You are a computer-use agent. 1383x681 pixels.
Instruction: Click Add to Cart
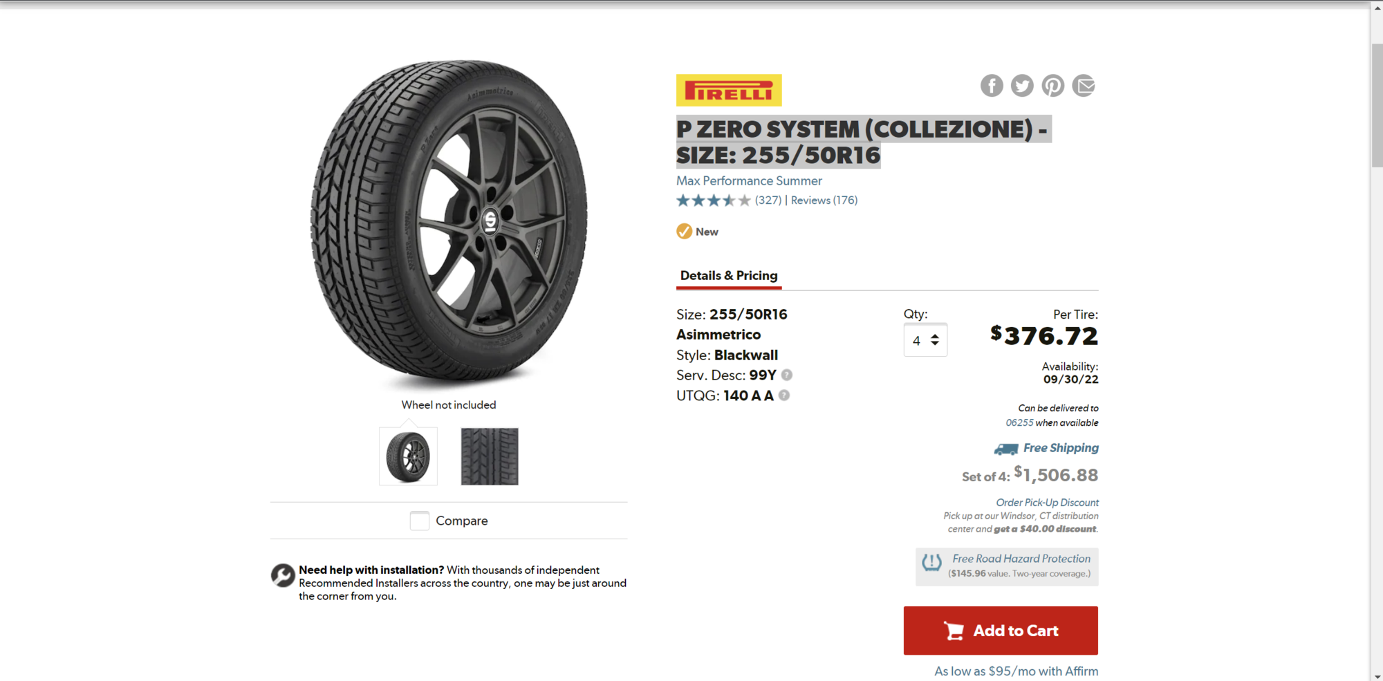click(1000, 630)
